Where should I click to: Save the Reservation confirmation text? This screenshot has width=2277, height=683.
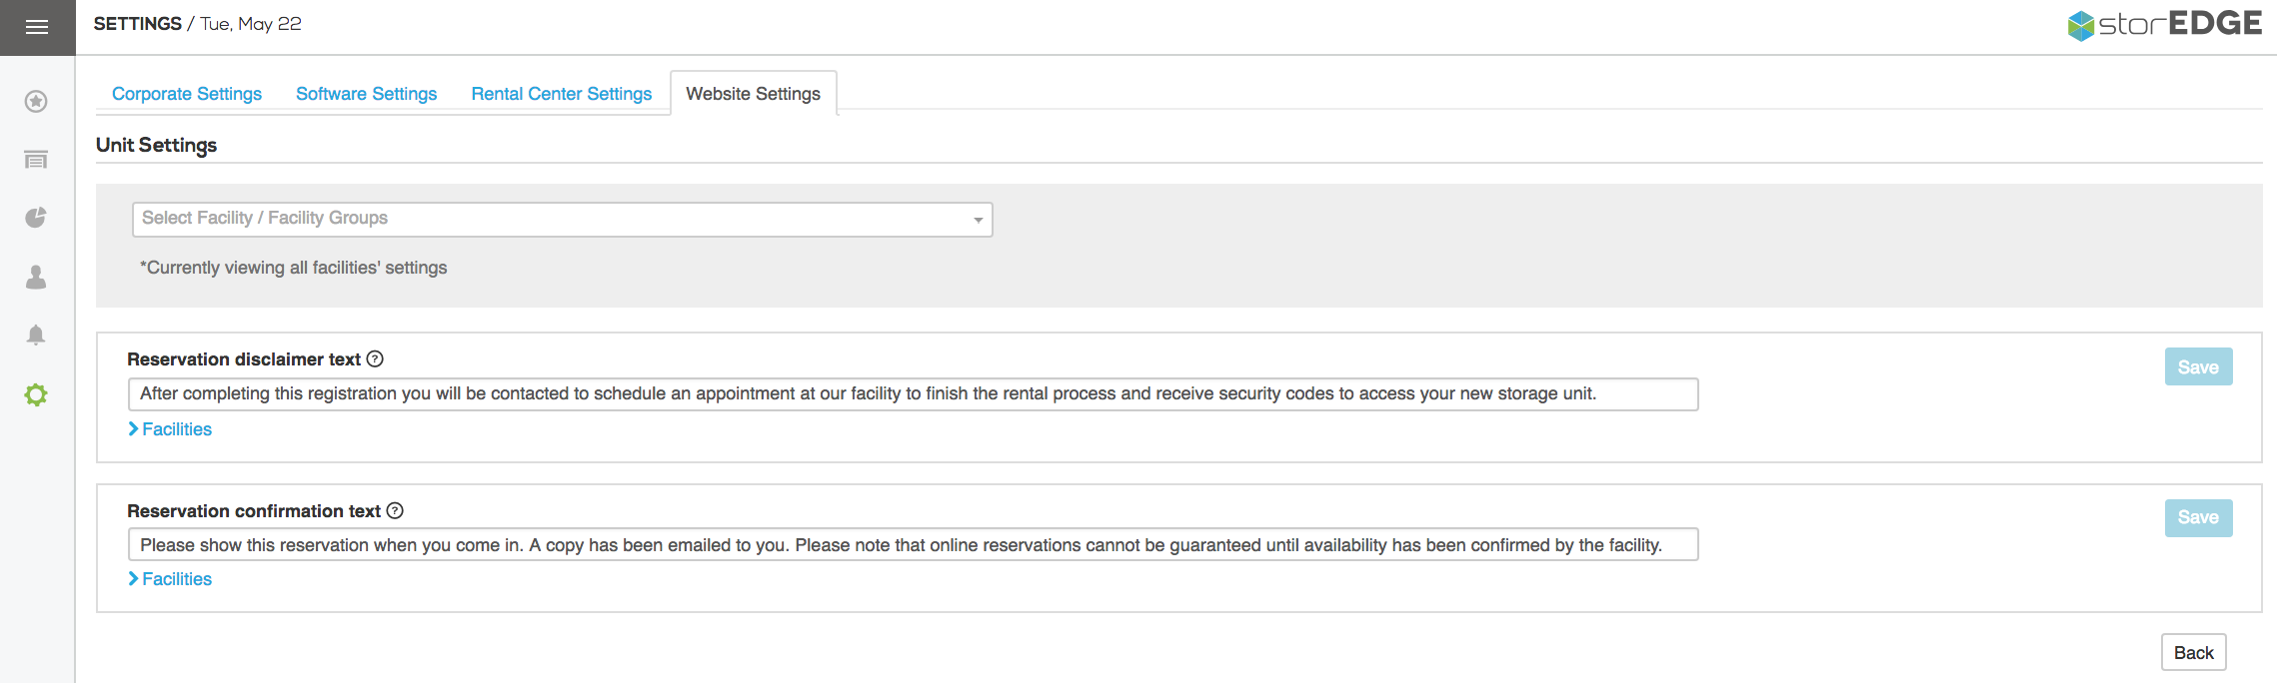(2197, 517)
